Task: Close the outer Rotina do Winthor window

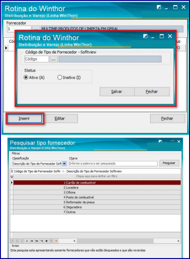Action: pyautogui.click(x=184, y=7)
